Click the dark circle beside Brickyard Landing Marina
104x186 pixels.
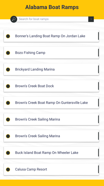coord(8,69)
